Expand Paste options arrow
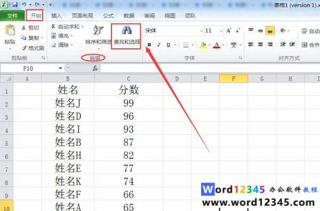This screenshot has width=320, height=211. [x=10, y=49]
